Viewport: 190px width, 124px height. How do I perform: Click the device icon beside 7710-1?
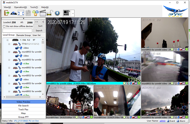(x=15, y=44)
